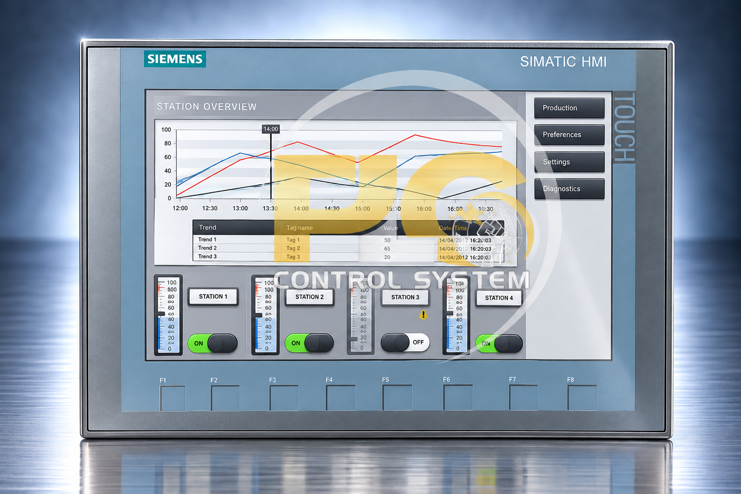Viewport: 741px width, 494px height.
Task: Click the 12:00 time axis label
Action: pyautogui.click(x=180, y=208)
